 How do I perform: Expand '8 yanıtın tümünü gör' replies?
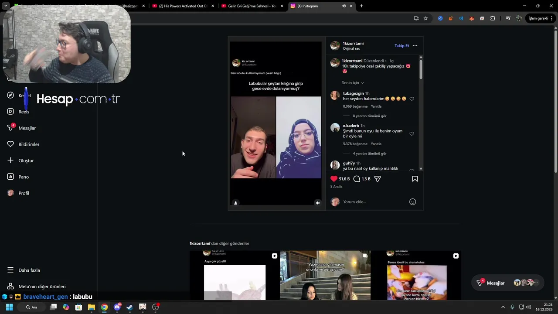pyautogui.click(x=369, y=116)
